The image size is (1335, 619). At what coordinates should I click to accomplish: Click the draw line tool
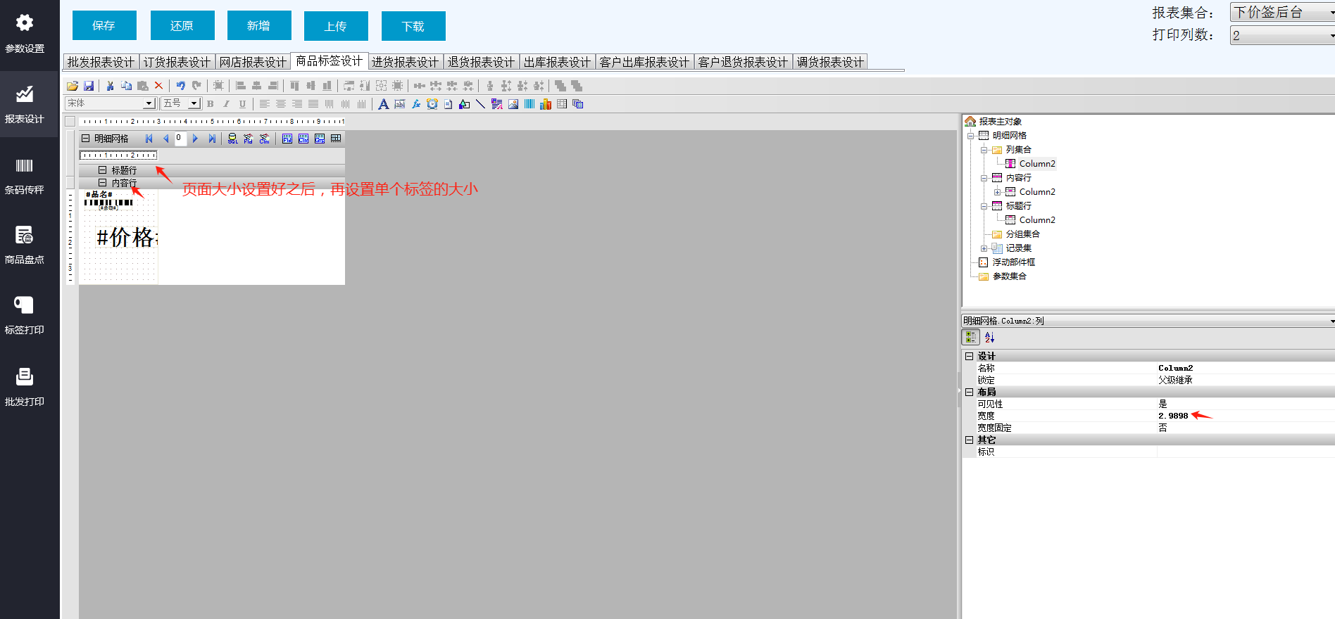[x=480, y=104]
